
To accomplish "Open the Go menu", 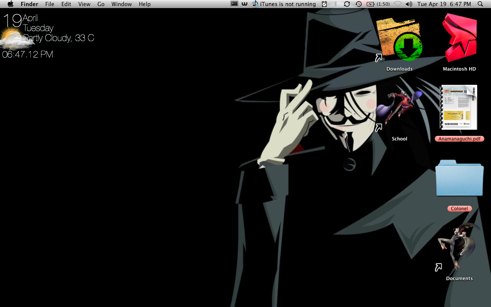I will pyautogui.click(x=101, y=4).
